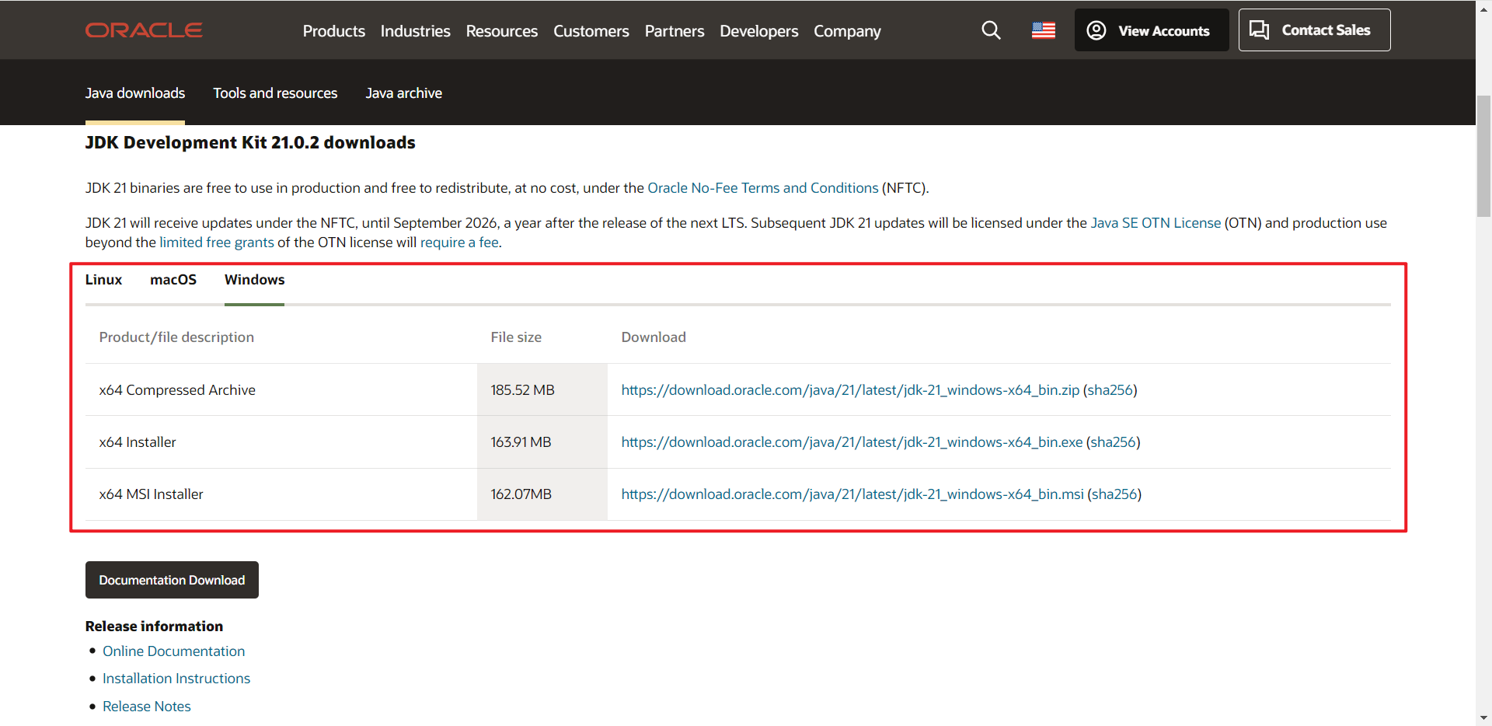1492x726 pixels.
Task: Switch to the macOS tab
Action: tap(173, 280)
